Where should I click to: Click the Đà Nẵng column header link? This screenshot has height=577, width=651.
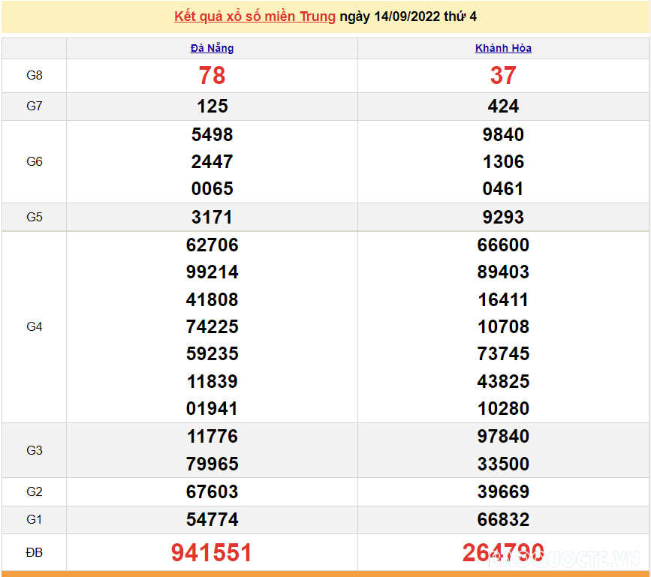click(x=212, y=48)
